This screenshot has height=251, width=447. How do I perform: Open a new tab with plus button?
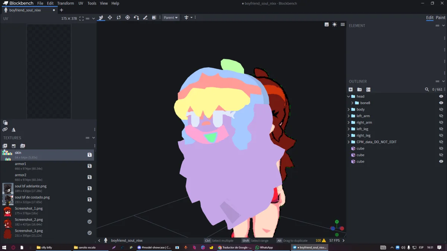tap(61, 10)
